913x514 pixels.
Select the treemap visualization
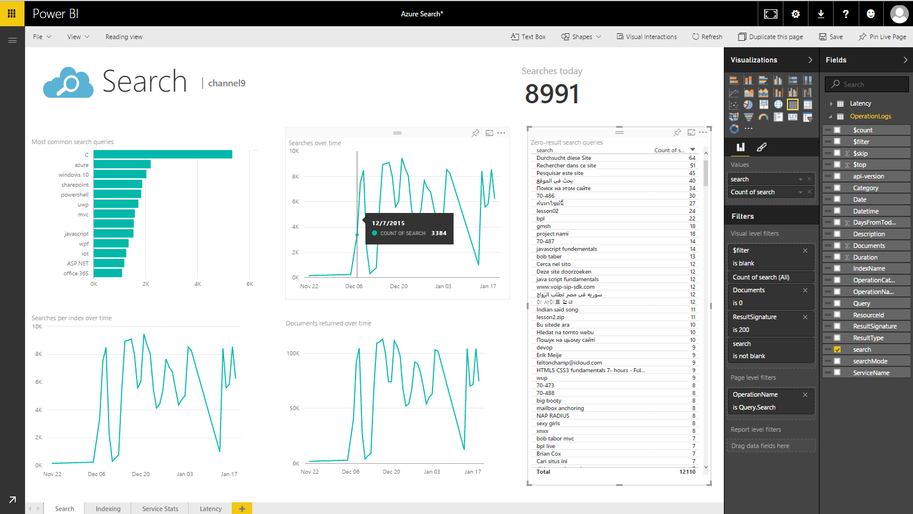763,104
